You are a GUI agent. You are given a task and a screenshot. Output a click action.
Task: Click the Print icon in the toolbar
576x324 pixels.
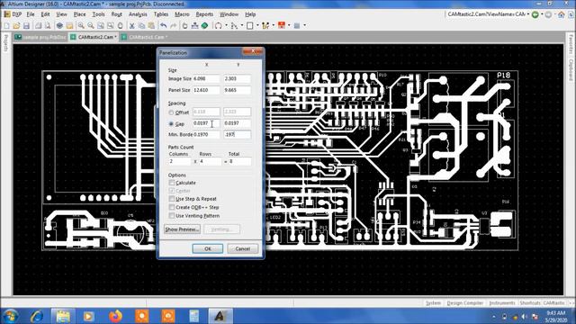pyautogui.click(x=38, y=26)
